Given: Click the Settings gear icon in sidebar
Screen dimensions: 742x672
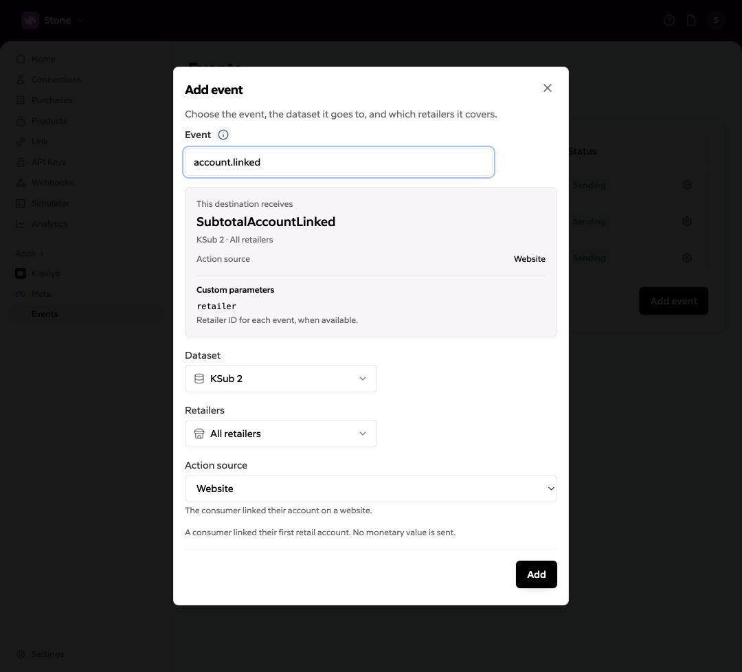Looking at the screenshot, I should click(x=21, y=654).
